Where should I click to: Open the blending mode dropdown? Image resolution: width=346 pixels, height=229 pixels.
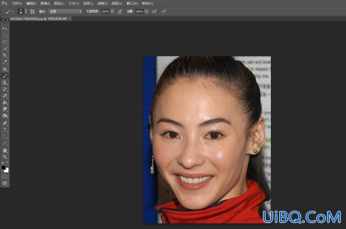tap(66, 11)
